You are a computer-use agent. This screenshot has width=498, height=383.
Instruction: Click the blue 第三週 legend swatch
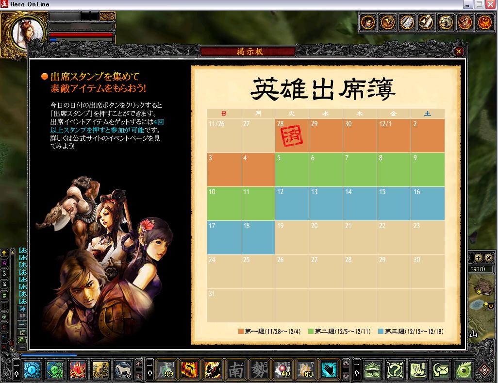[x=381, y=331]
